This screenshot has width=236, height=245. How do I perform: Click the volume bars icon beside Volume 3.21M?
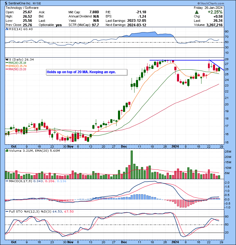pos(7,151)
